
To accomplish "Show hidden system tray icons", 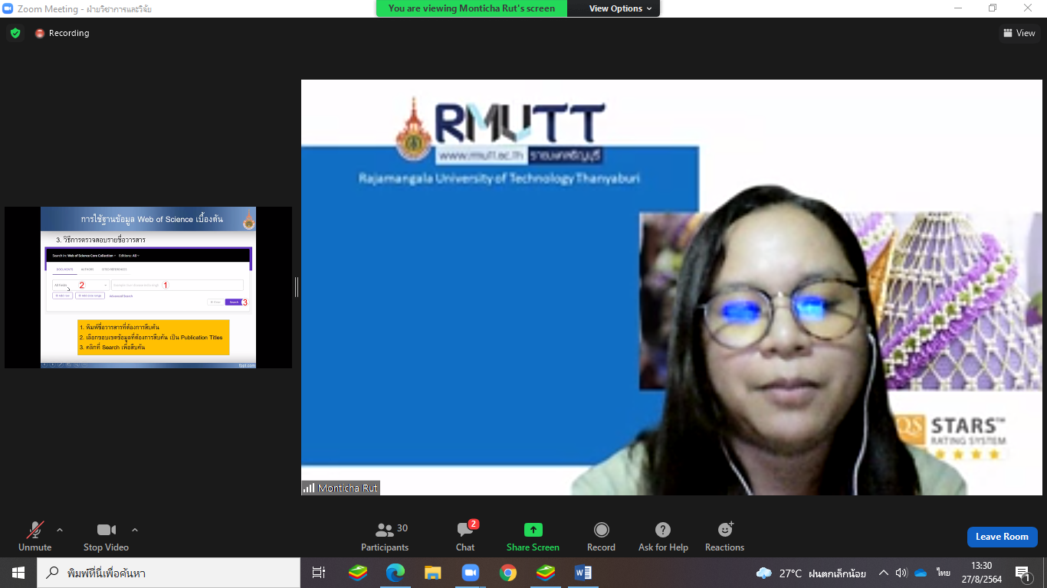I will coord(883,573).
